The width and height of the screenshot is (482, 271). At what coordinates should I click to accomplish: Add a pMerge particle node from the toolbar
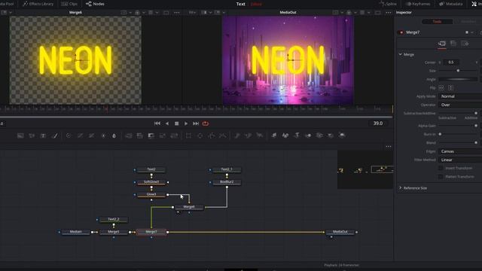pyautogui.click(x=249, y=135)
